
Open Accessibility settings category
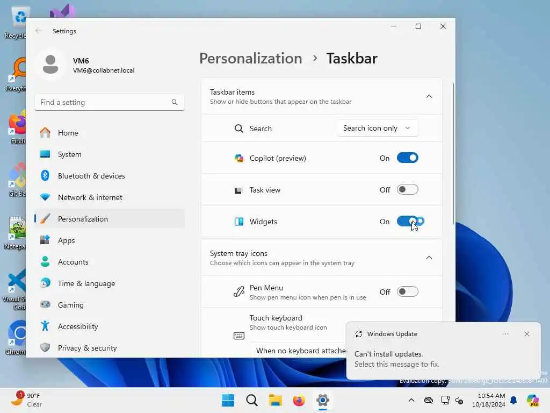pos(110,326)
